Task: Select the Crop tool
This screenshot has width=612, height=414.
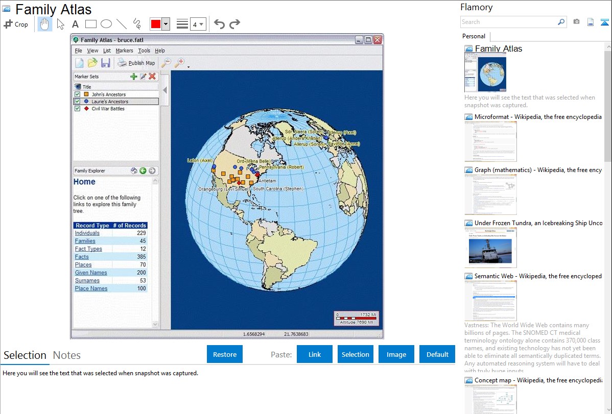Action: (16, 24)
